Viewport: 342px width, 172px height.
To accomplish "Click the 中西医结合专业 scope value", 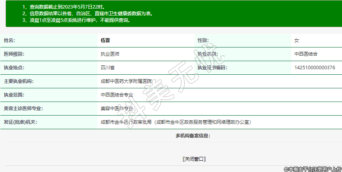I will [x=117, y=95].
